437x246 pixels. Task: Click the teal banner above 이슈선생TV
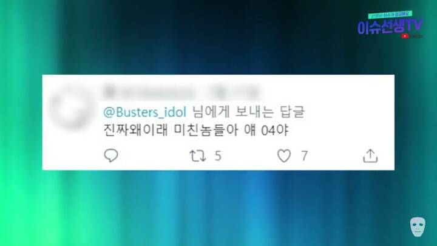(390, 15)
